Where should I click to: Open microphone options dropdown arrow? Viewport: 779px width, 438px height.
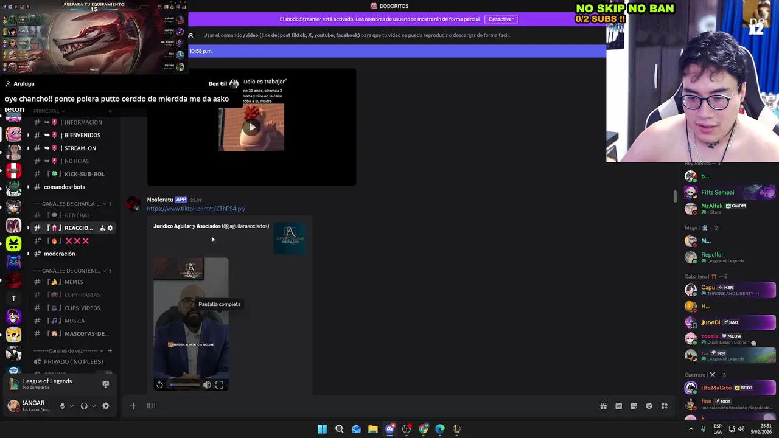pos(72,406)
